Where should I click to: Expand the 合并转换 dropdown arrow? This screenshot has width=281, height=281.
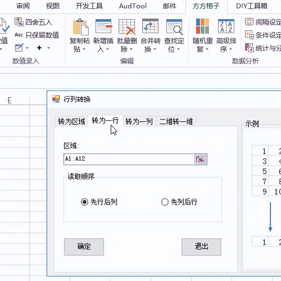[155, 49]
